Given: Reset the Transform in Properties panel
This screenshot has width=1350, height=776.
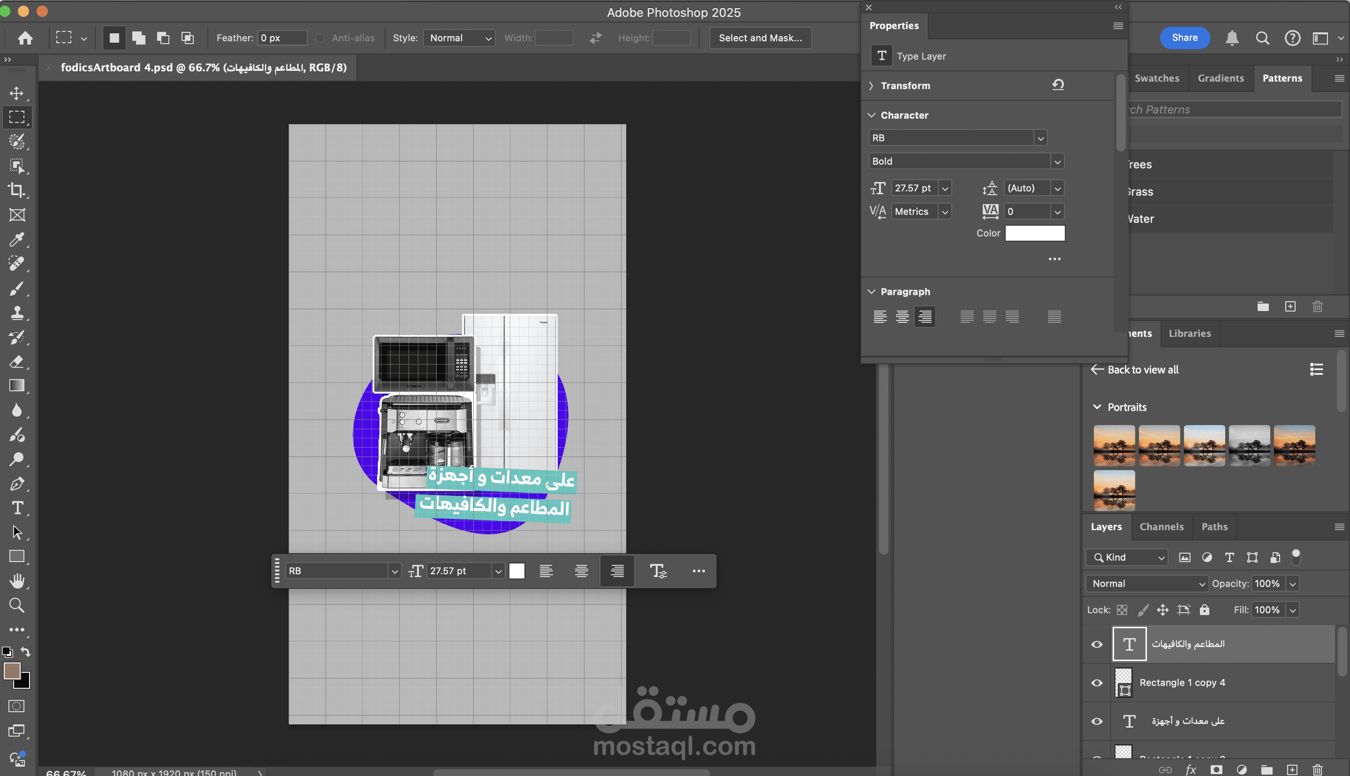Looking at the screenshot, I should (x=1057, y=85).
